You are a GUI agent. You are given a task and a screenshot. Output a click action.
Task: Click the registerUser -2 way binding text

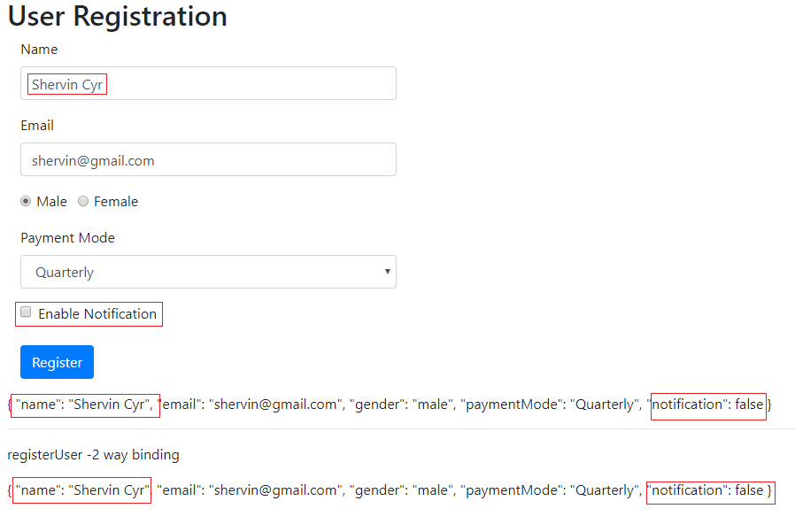pyautogui.click(x=93, y=455)
